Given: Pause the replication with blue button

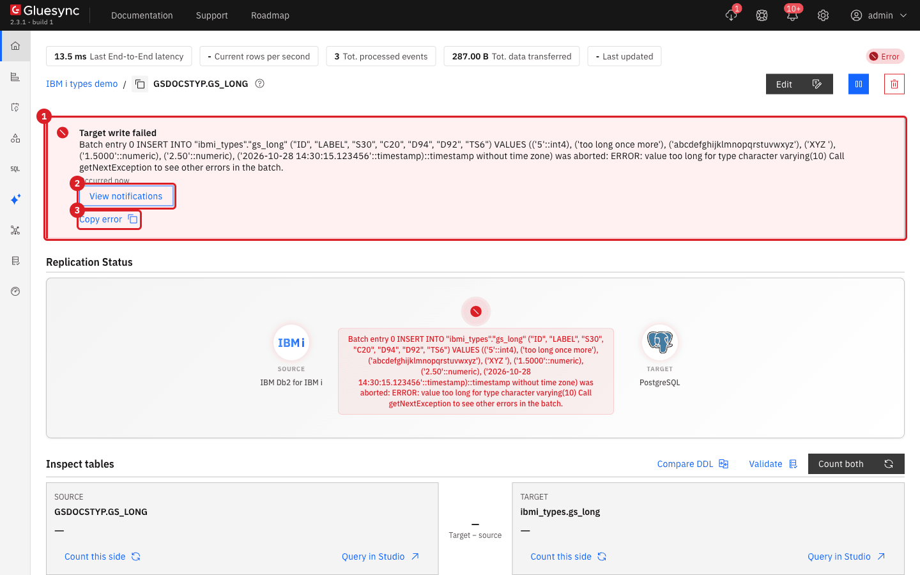Looking at the screenshot, I should tap(859, 84).
